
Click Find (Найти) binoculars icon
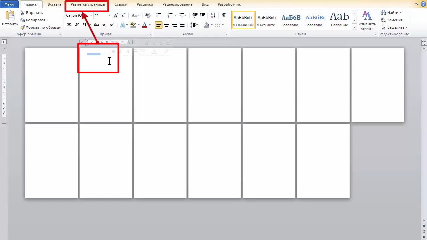point(384,13)
